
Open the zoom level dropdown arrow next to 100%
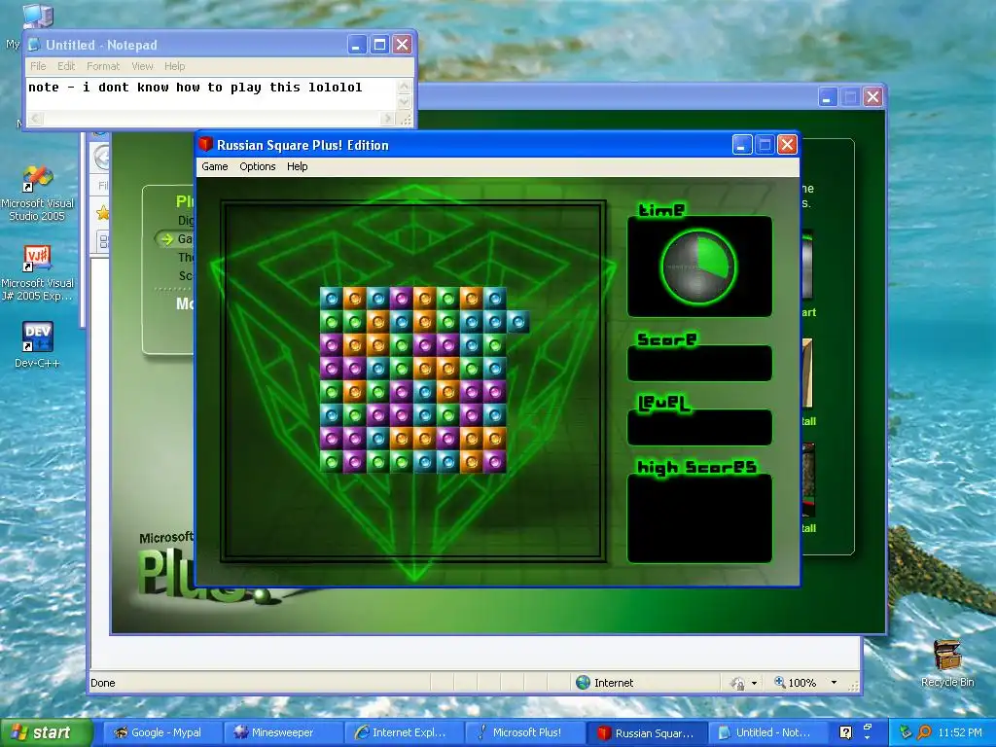pyautogui.click(x=834, y=683)
